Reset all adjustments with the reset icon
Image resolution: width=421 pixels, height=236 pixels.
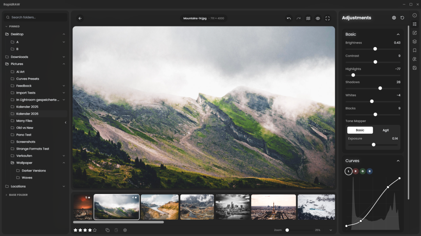[402, 17]
